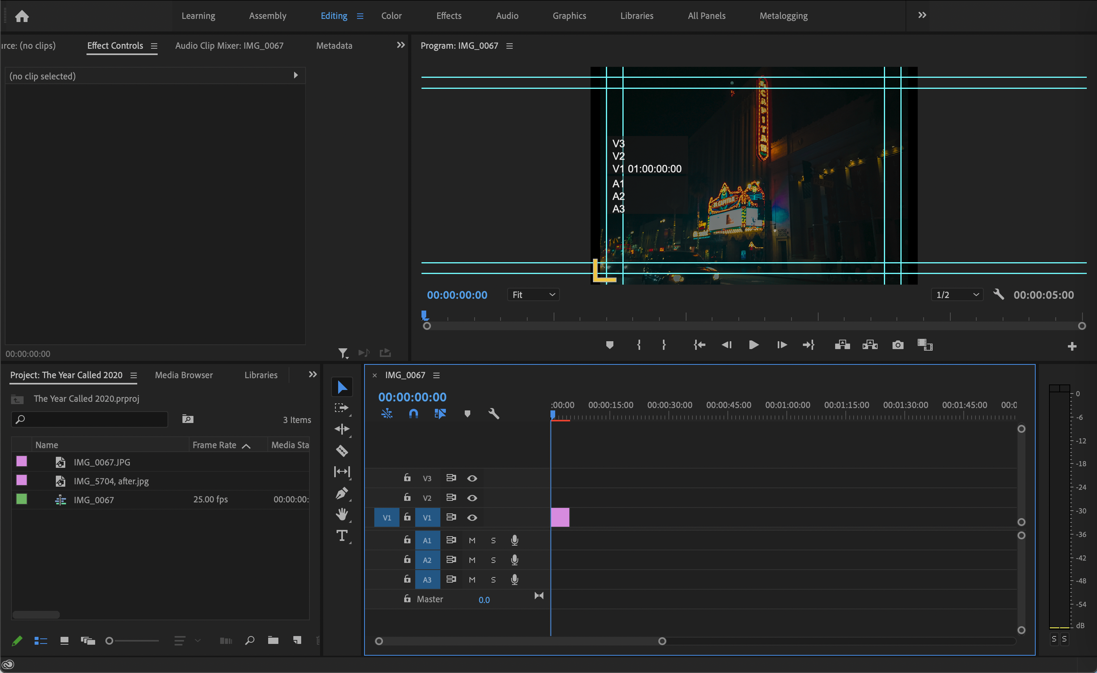1097x673 pixels.
Task: Toggle Snap in the timeline
Action: point(413,414)
